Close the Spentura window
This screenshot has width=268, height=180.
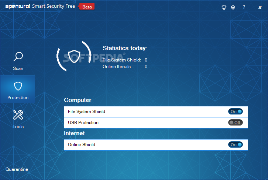coord(260,7)
